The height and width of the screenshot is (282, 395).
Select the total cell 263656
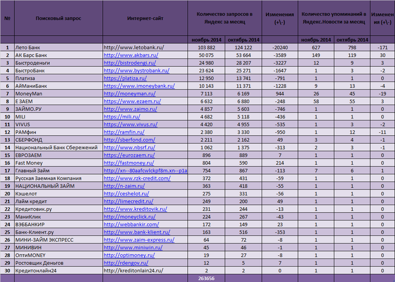206,278
